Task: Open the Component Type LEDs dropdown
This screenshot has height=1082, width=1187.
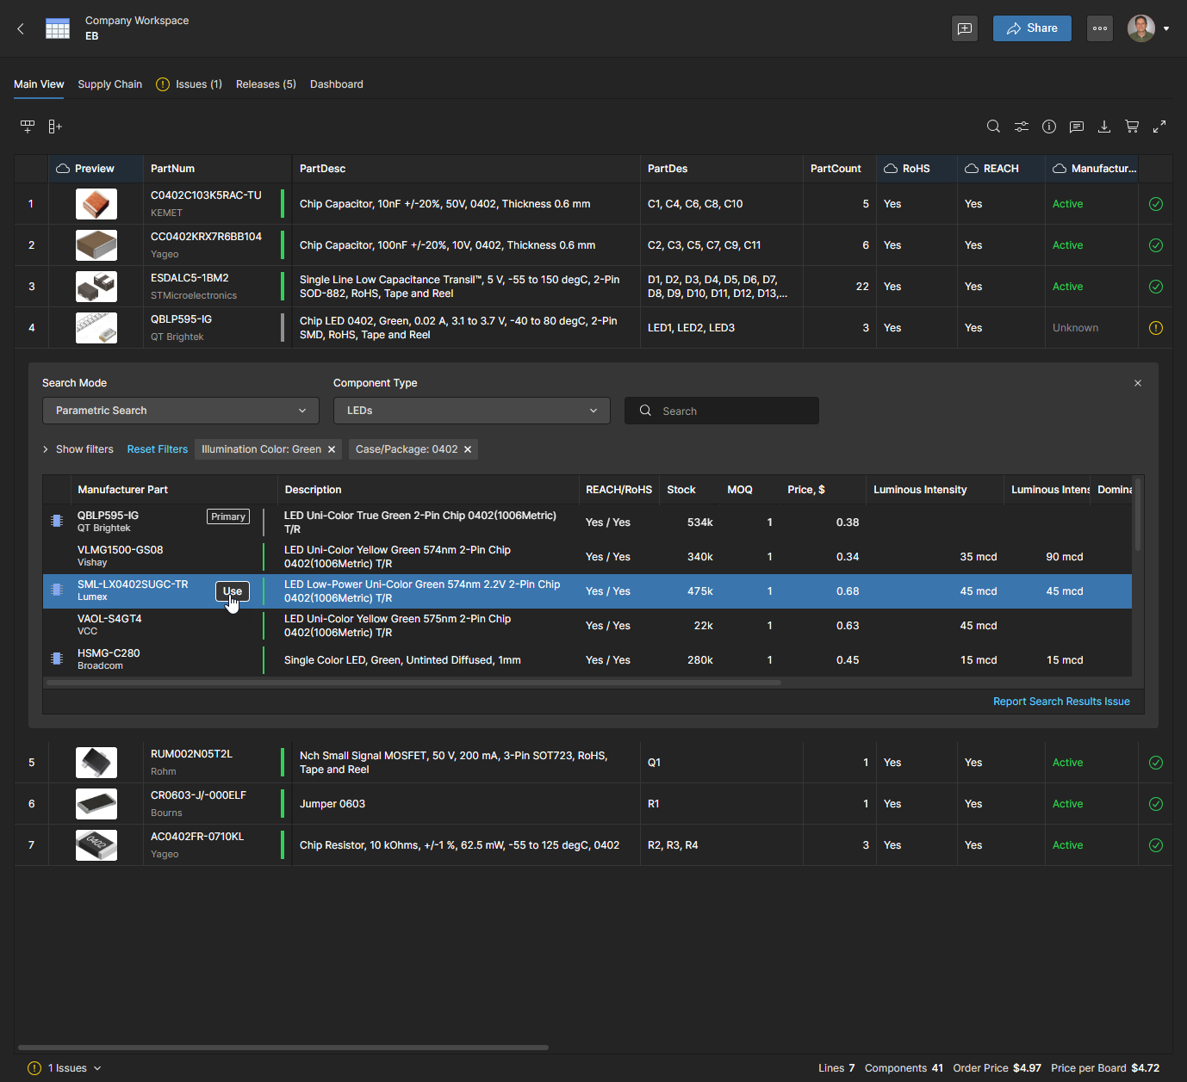Action: pyautogui.click(x=471, y=411)
